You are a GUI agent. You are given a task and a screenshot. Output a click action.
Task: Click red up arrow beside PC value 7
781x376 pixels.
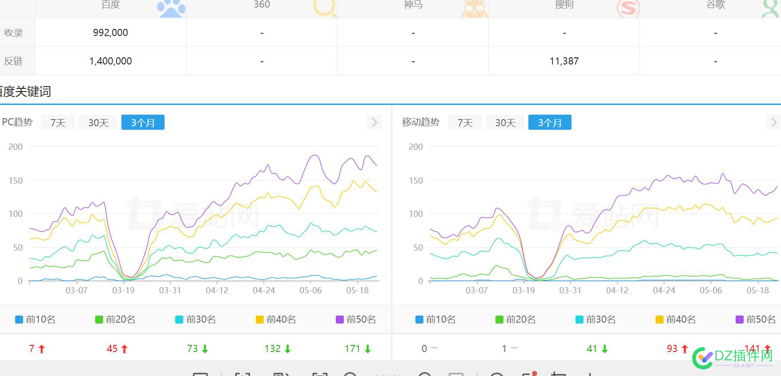tap(42, 349)
